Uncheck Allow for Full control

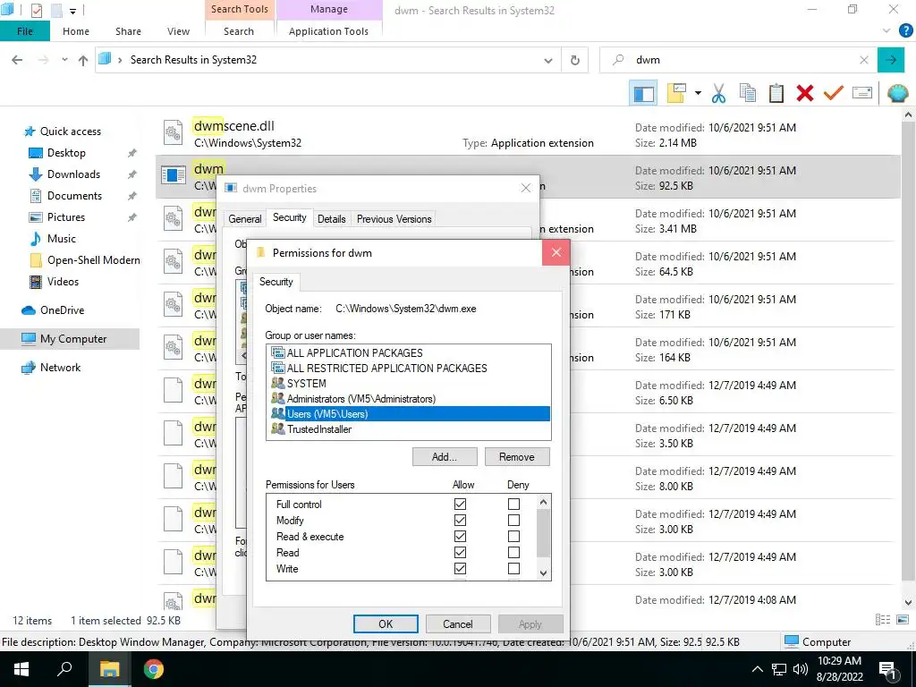point(461,505)
